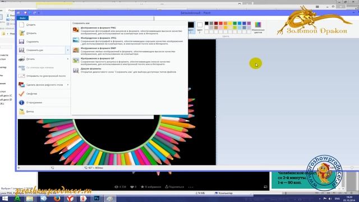
Task: Expand the Печать submenu arrow
Action: (x=68, y=59)
